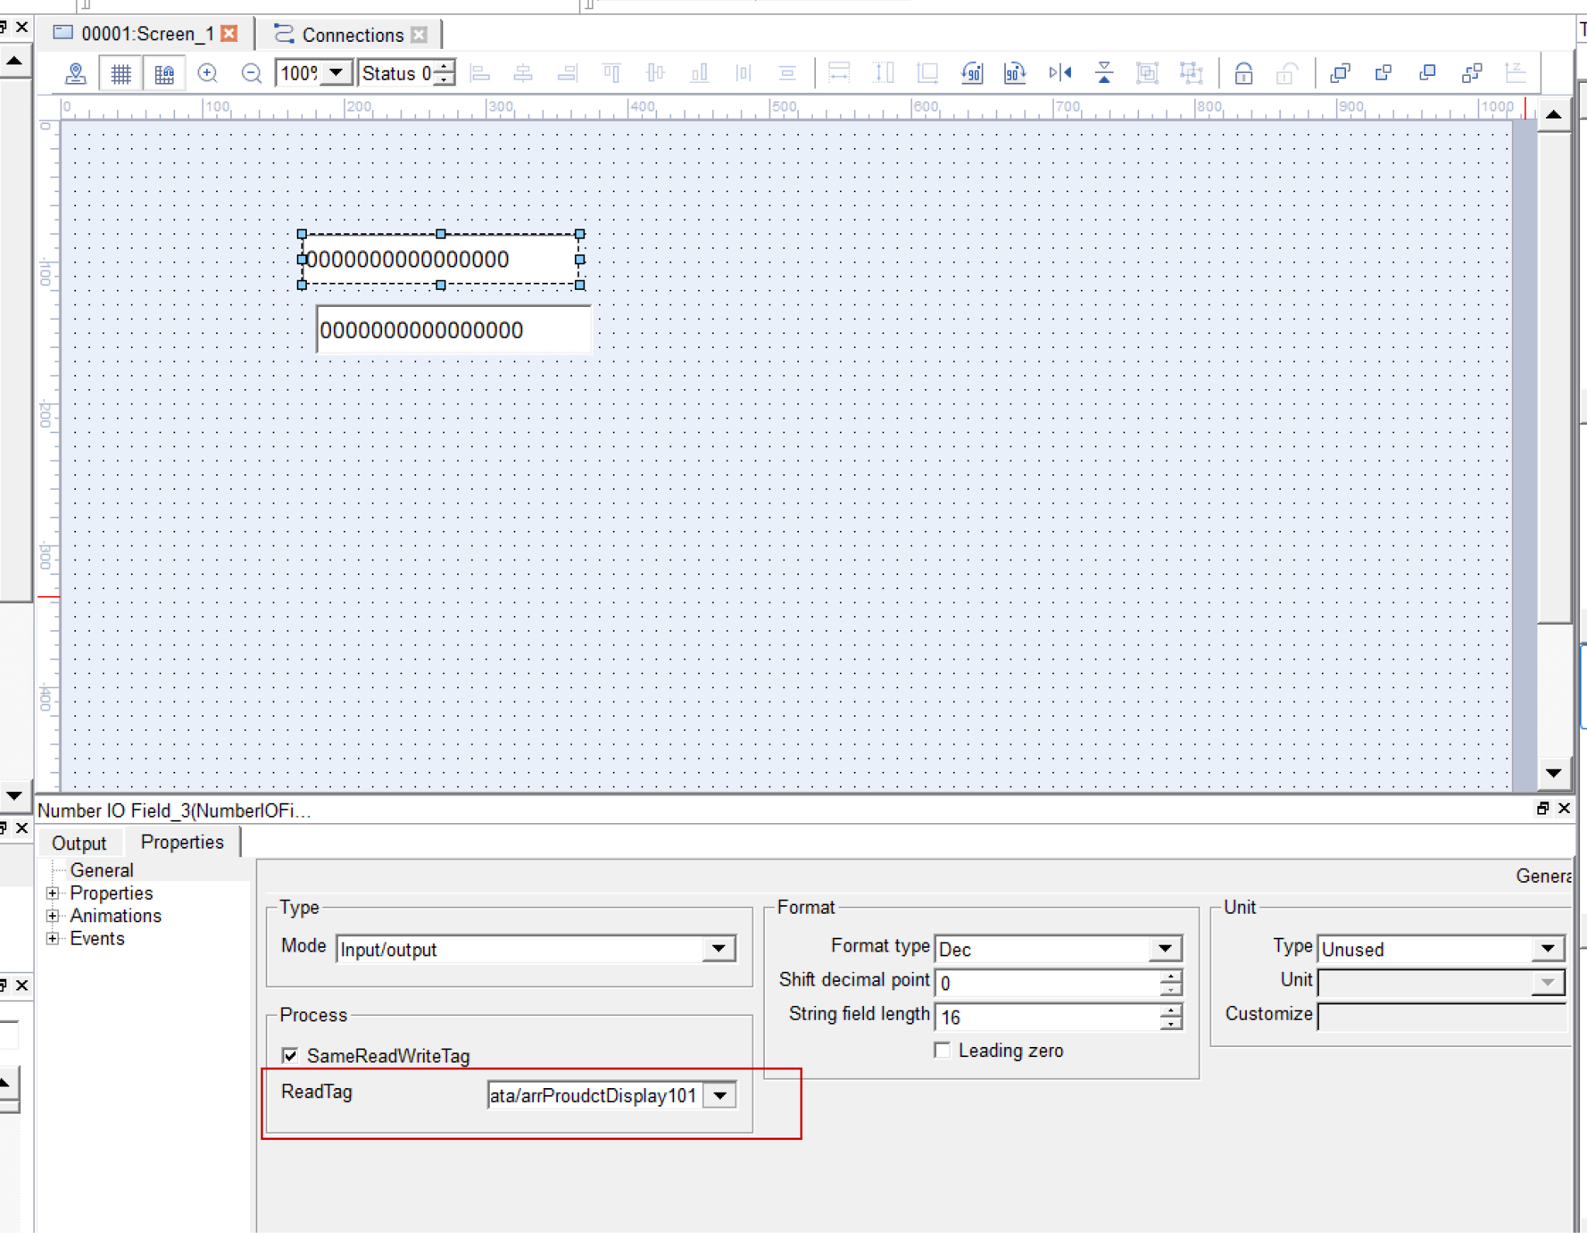
Task: Click the zoom out magnifier icon
Action: point(251,74)
